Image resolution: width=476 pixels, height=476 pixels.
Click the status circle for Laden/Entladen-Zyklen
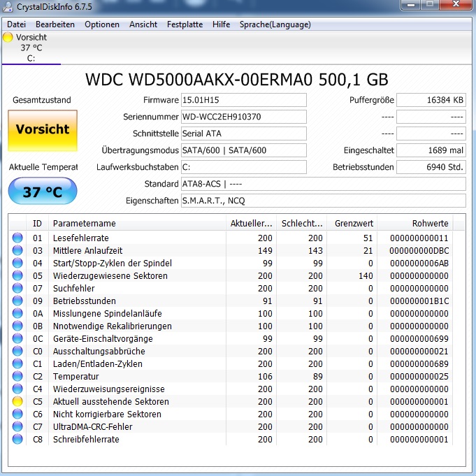click(x=17, y=363)
